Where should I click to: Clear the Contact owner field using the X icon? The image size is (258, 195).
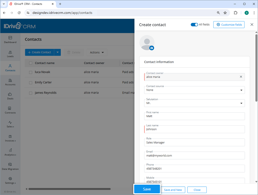click(241, 77)
